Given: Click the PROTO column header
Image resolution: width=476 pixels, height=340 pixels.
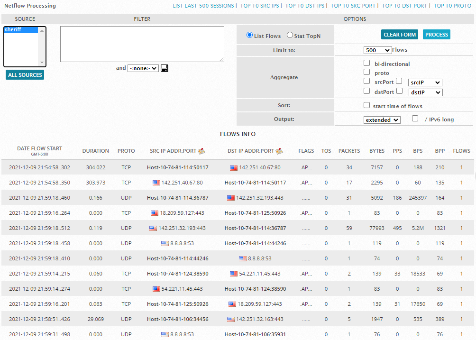Looking at the screenshot, I should pos(126,151).
